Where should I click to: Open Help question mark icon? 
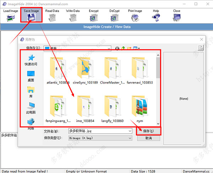(156, 18)
